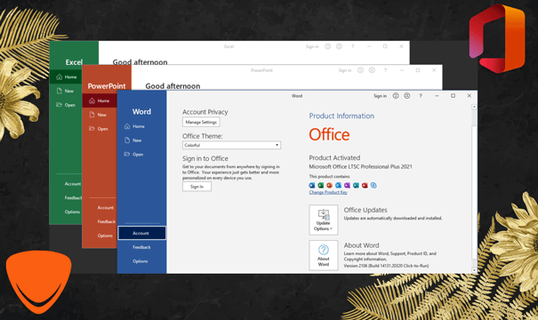Maximize the Word window
Image resolution: width=538 pixels, height=320 pixels.
pos(453,96)
